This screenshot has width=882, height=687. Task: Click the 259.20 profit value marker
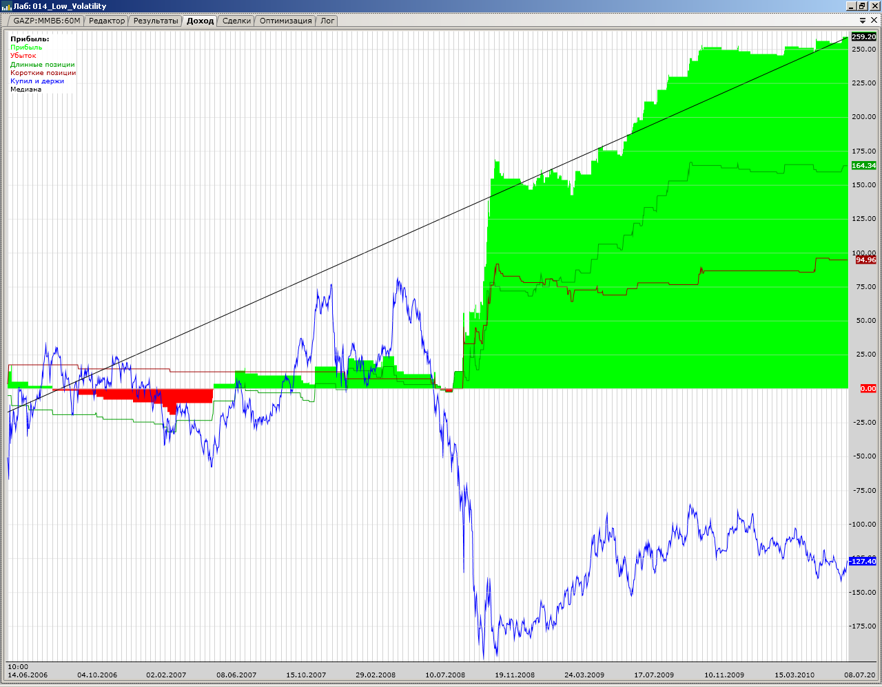click(x=864, y=37)
